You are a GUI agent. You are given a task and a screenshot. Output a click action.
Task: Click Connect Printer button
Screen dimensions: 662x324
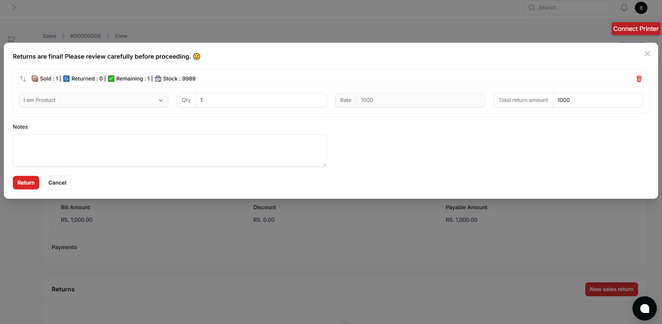coord(636,29)
